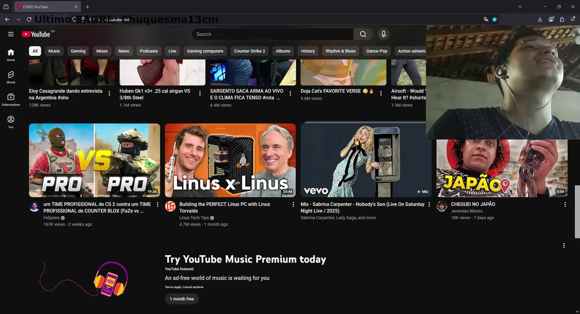Open the Felipeira channel avatar
Viewport: 580px width, 314px height.
[x=34, y=207]
